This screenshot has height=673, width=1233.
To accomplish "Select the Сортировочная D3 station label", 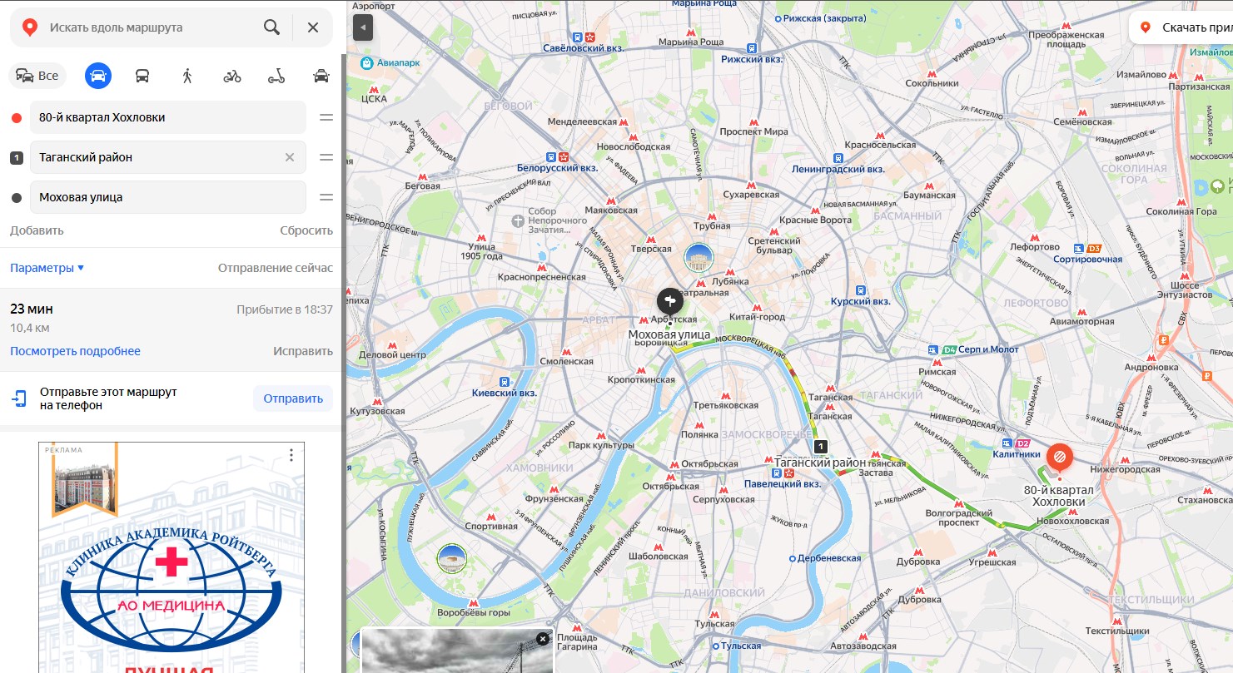I will pyautogui.click(x=1087, y=259).
